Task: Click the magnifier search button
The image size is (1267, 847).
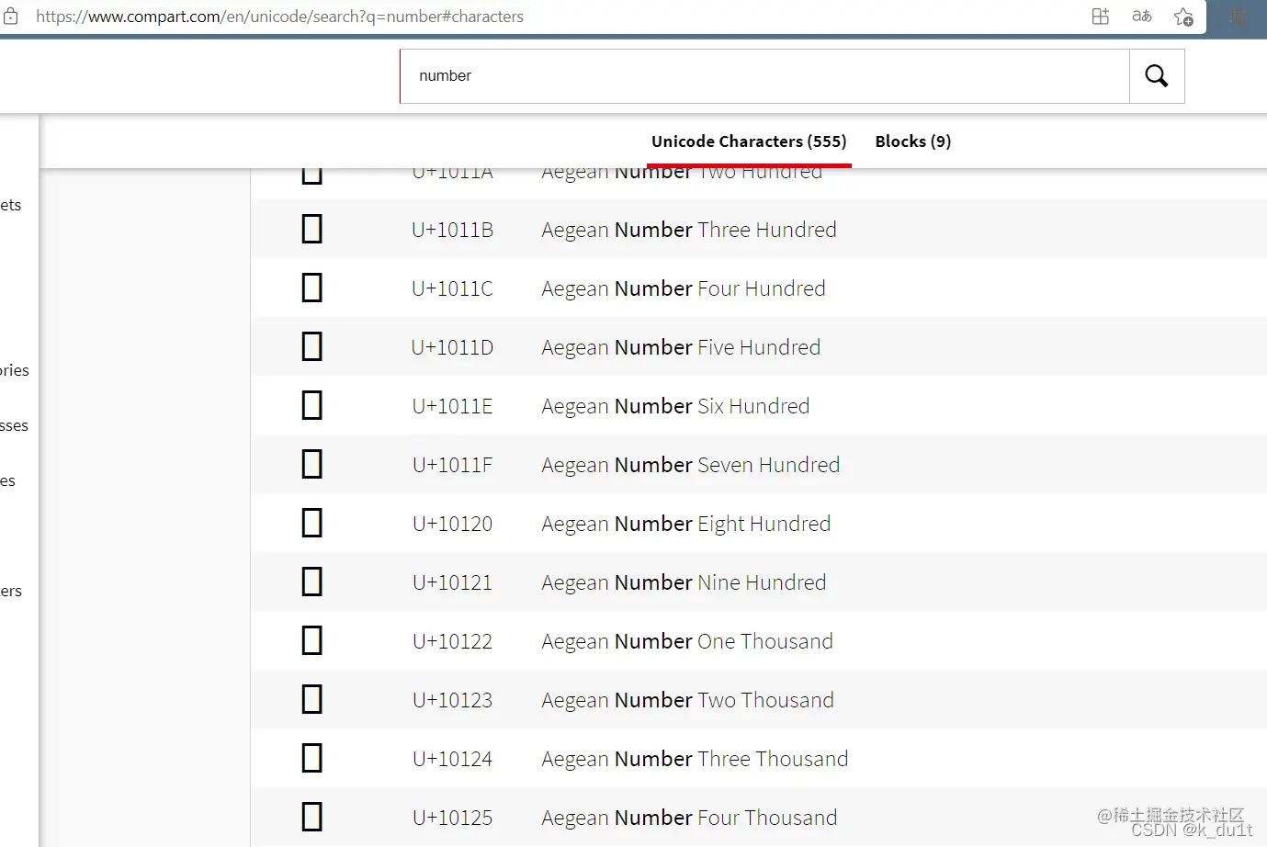Action: (x=1157, y=76)
